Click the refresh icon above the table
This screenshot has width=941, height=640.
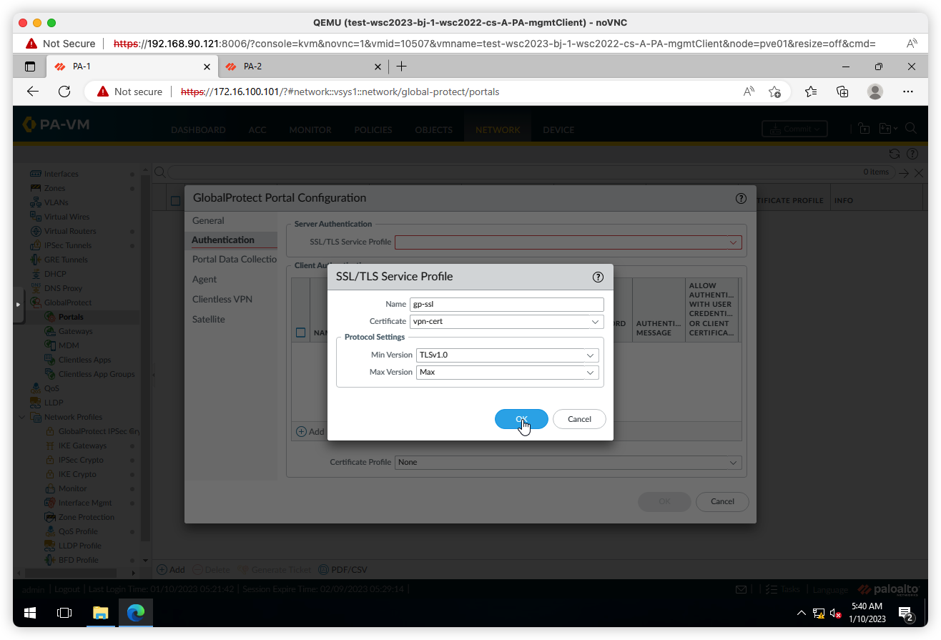click(894, 154)
